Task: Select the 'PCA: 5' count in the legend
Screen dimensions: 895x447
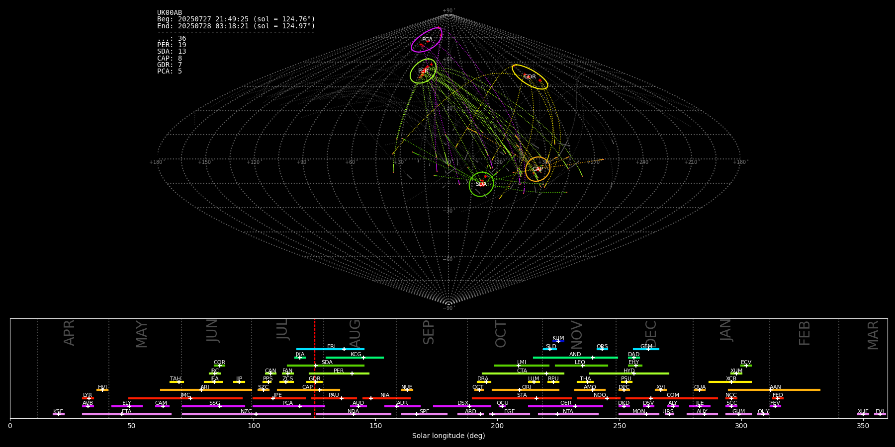Action: point(170,72)
